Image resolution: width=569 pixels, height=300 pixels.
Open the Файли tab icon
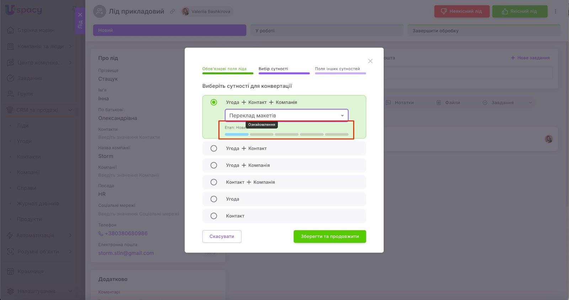pyautogui.click(x=439, y=102)
